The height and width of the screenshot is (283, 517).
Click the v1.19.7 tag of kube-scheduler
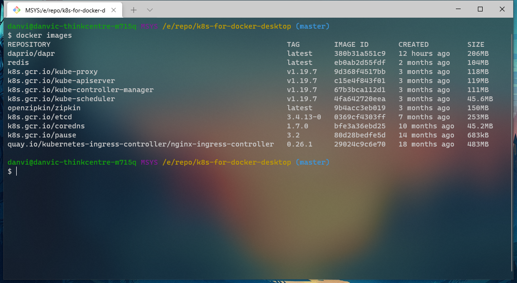click(x=302, y=99)
